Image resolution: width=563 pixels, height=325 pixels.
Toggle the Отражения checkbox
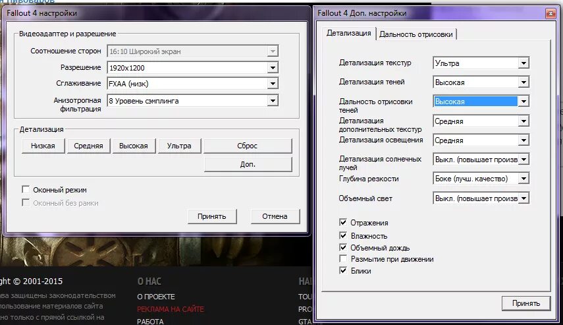(343, 222)
